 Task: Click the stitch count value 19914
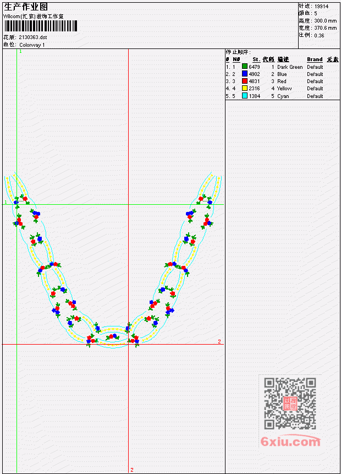pyautogui.click(x=321, y=7)
